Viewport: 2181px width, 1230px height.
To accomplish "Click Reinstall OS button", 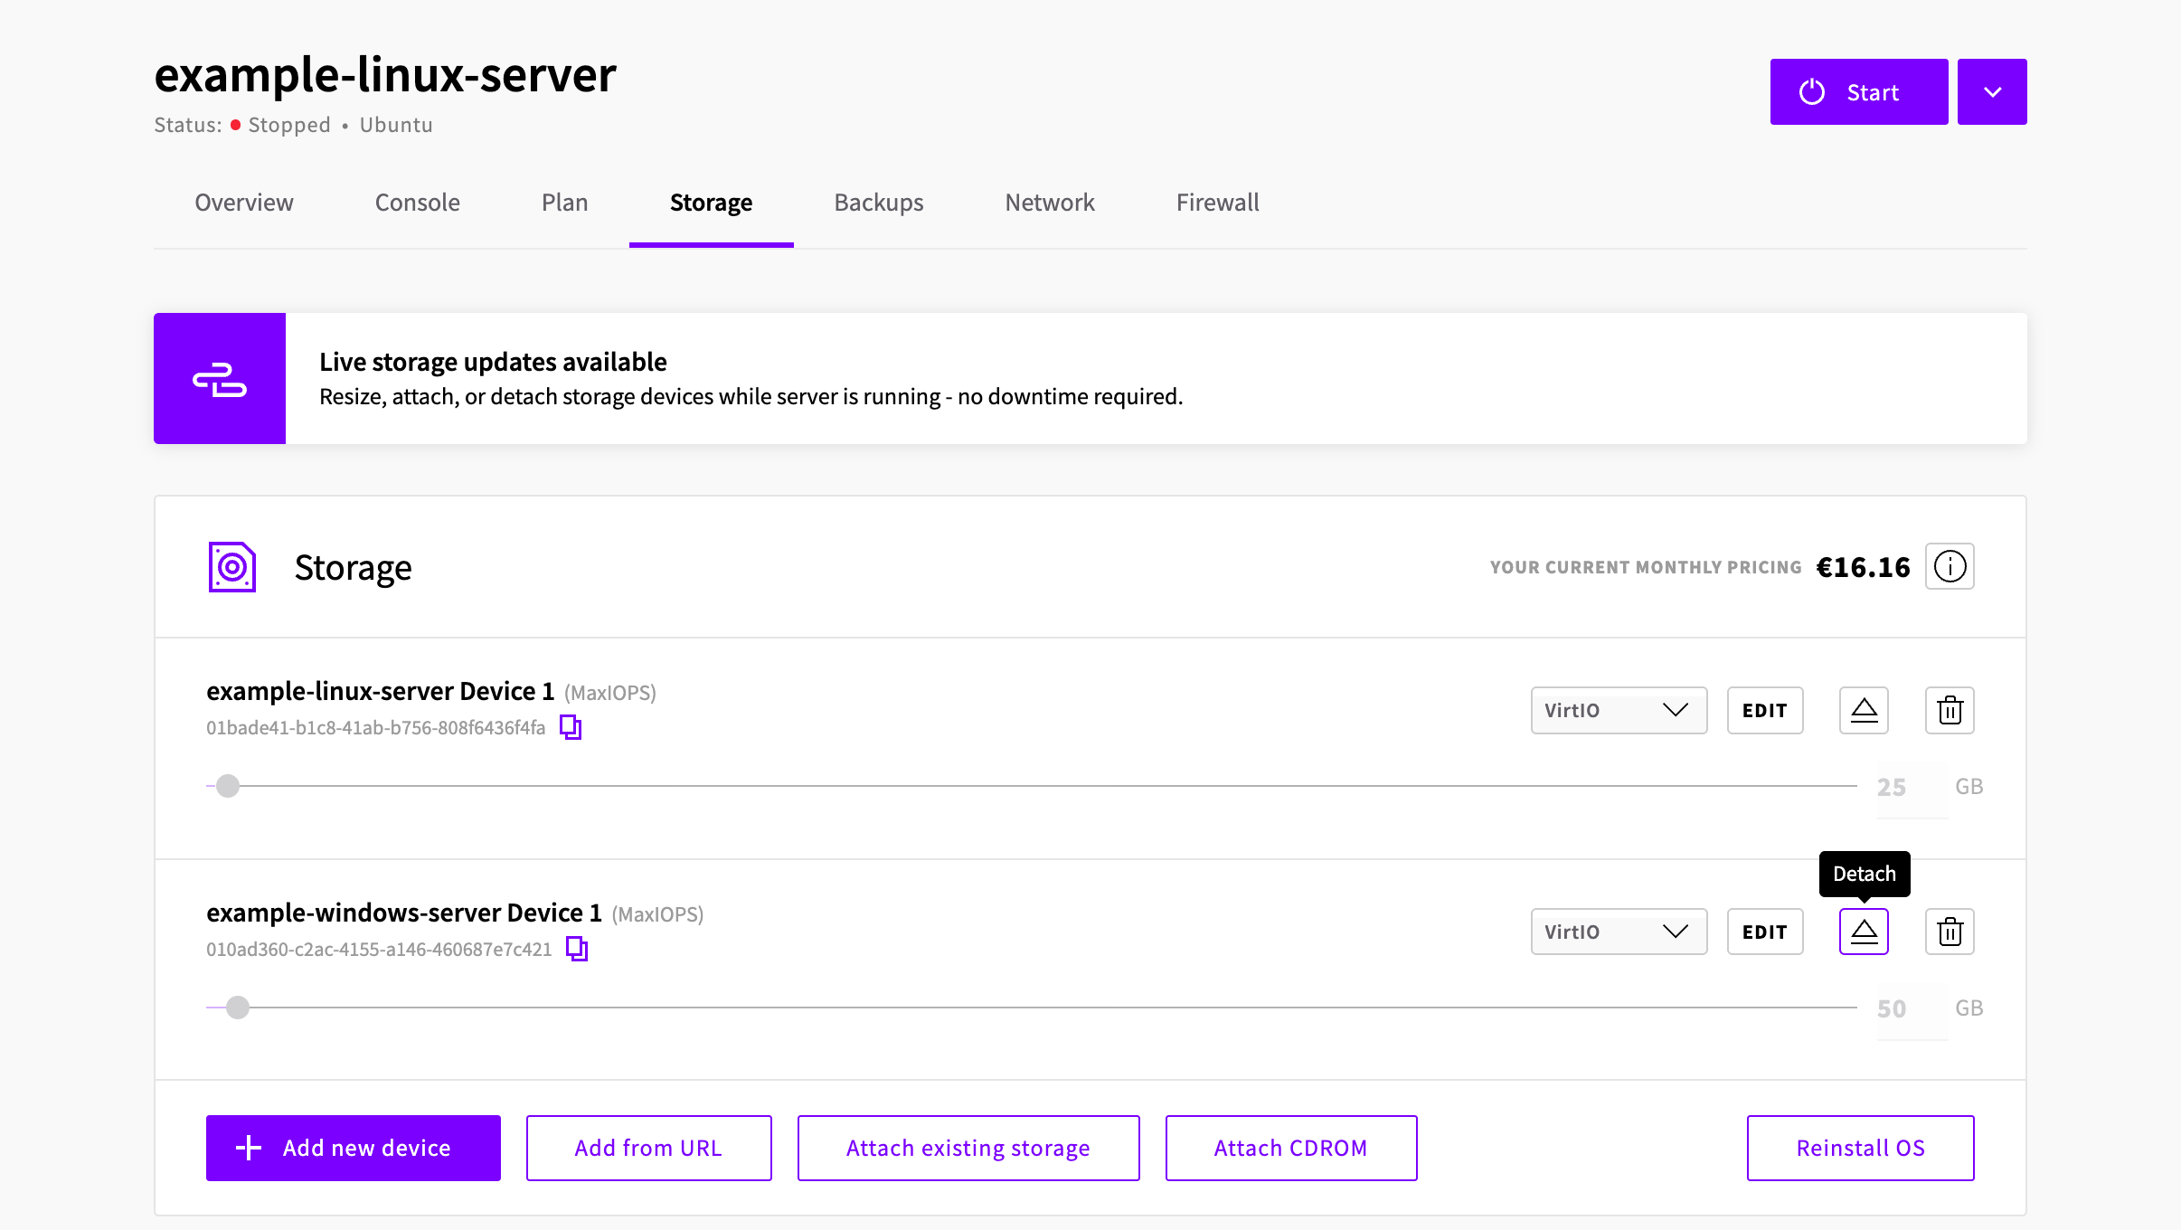I will (1861, 1148).
